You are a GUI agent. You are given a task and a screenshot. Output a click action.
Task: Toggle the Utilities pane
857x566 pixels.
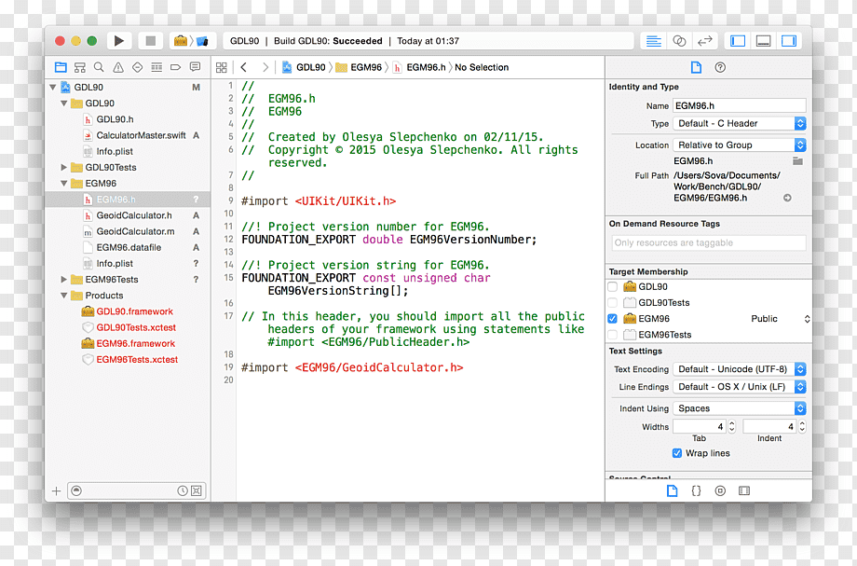coord(789,41)
